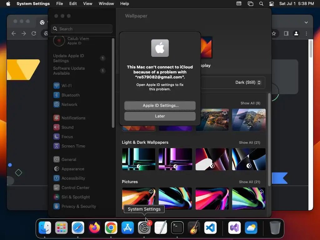Reload the page in Chrome window
The image size is (320, 240).
pyautogui.click(x=34, y=33)
